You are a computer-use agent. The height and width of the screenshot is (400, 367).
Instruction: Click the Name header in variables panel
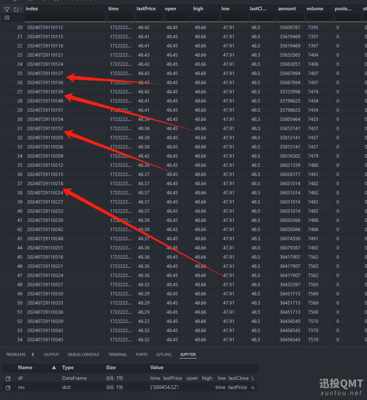(x=25, y=367)
